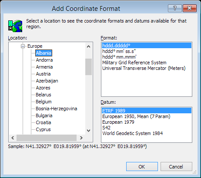Pick Azores in the location tree
The width and height of the screenshot is (201, 178).
[43, 88]
